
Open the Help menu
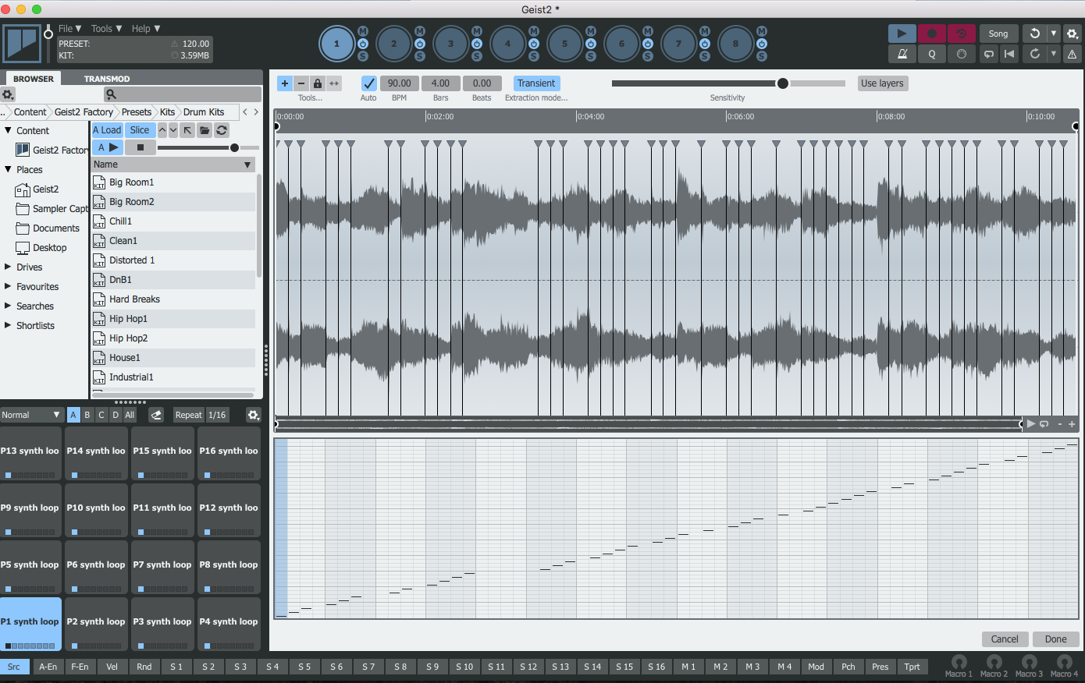(145, 29)
